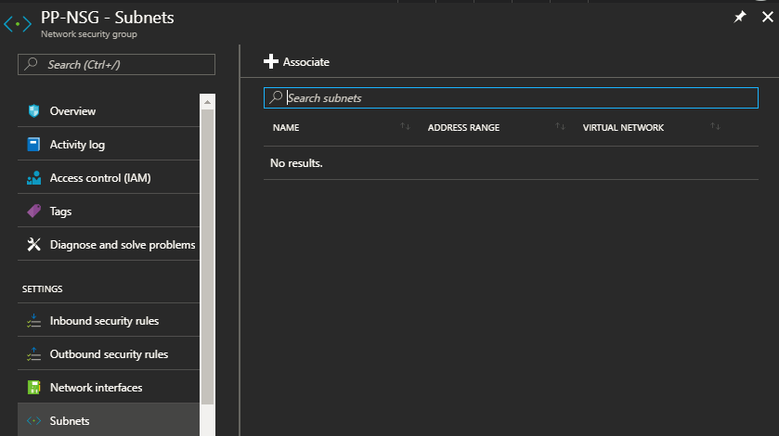The width and height of the screenshot is (779, 436).
Task: Click the Activity log icon
Action: (x=33, y=145)
